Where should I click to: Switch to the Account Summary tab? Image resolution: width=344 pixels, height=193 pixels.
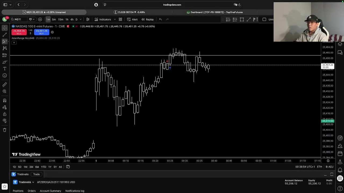pos(51,191)
